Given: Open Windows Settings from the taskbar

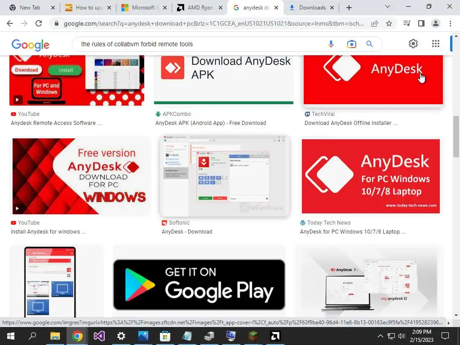Looking at the screenshot, I should click(121, 336).
